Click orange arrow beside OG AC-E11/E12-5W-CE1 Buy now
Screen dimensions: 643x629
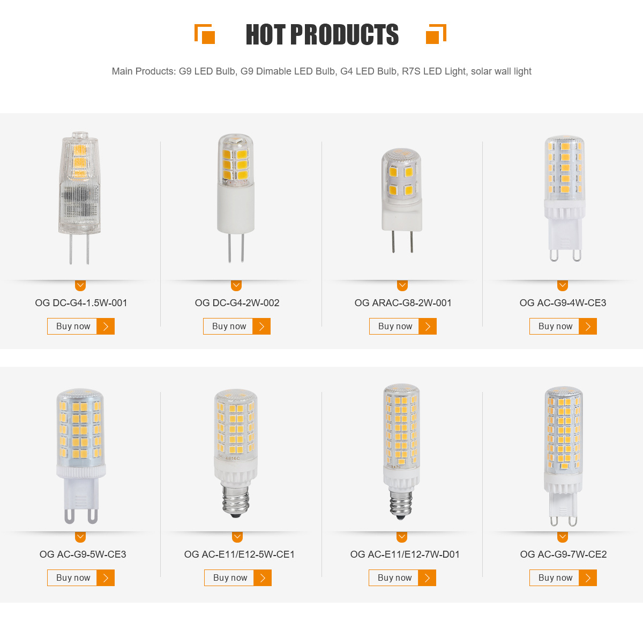pyautogui.click(x=263, y=578)
